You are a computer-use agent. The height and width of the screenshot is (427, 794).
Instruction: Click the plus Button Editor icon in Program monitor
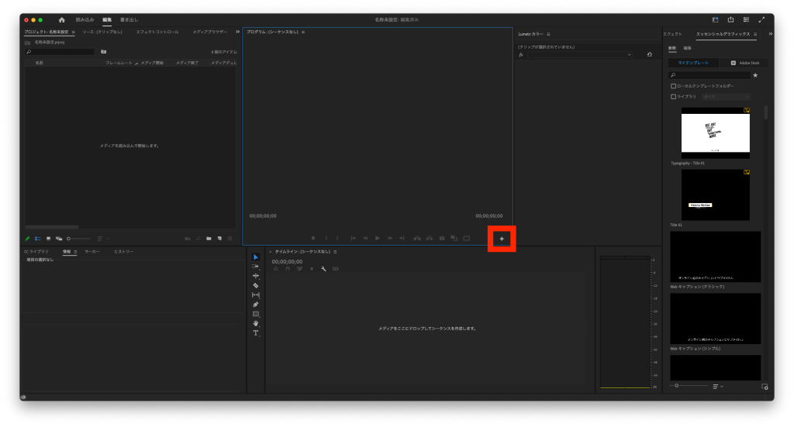click(502, 239)
